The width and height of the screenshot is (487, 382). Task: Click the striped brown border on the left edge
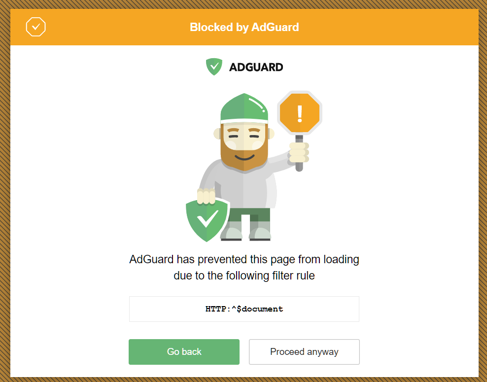coord(4,197)
